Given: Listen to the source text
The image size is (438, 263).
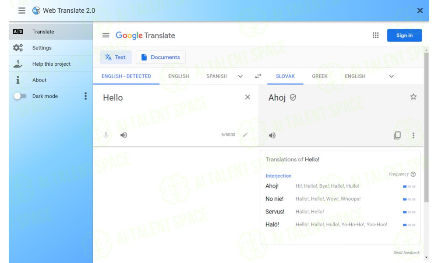Looking at the screenshot, I should coord(124,135).
